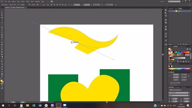Switch to the Paragraph tab
This screenshot has height=108, width=192.
click(177, 87)
